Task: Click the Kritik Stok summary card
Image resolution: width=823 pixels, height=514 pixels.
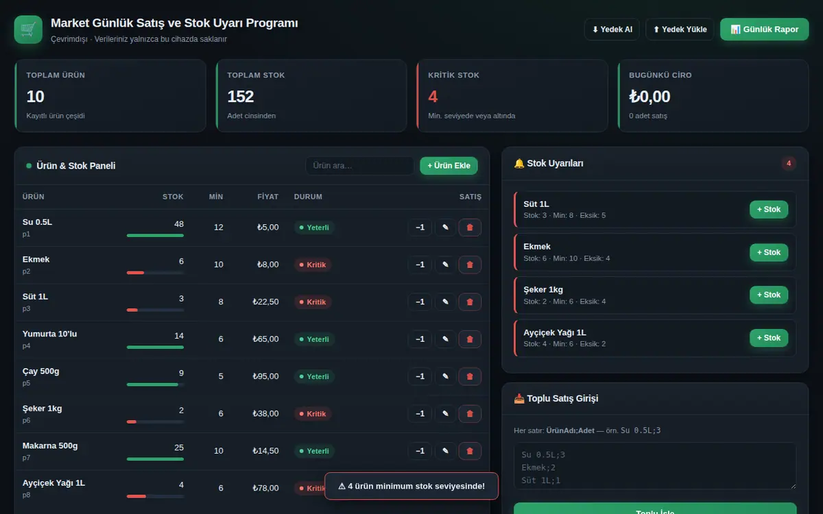Action: coord(512,95)
